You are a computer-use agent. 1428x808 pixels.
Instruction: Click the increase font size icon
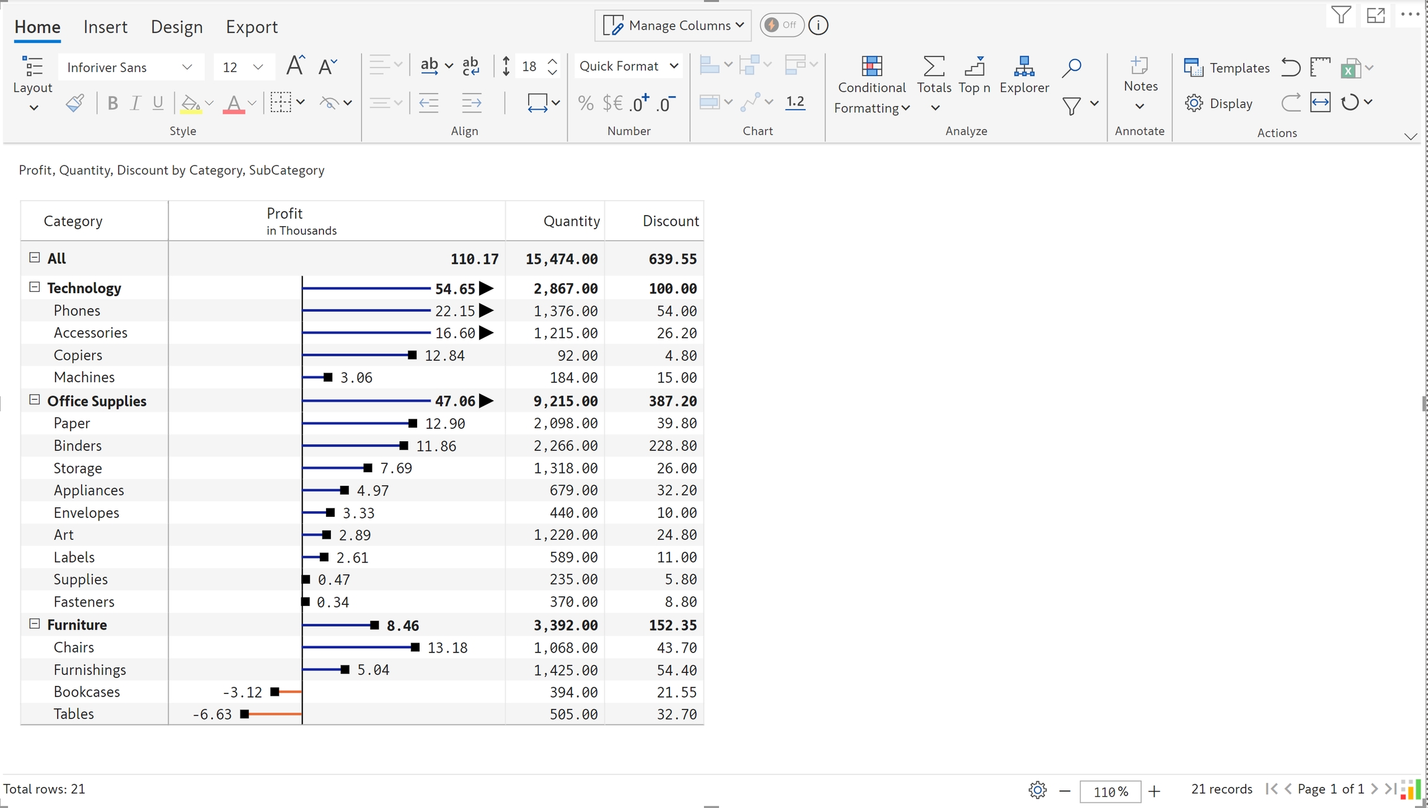[295, 66]
